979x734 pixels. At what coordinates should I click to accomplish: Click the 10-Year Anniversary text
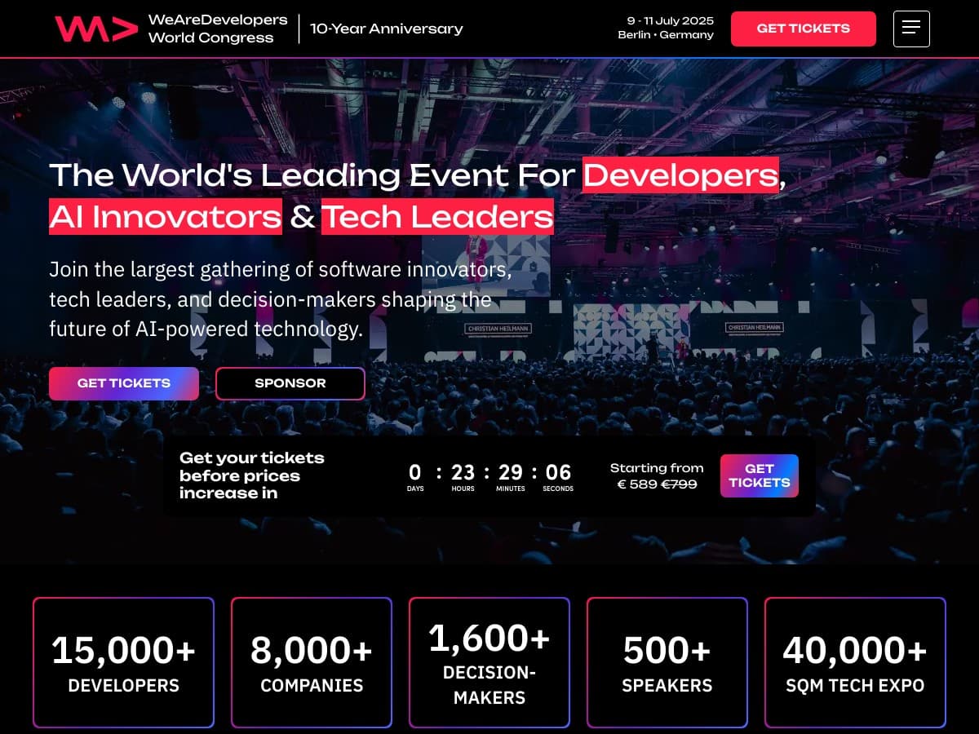(x=387, y=29)
